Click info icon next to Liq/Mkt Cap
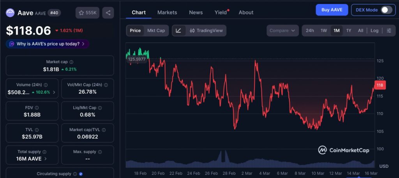399x178 pixels. 100,108
